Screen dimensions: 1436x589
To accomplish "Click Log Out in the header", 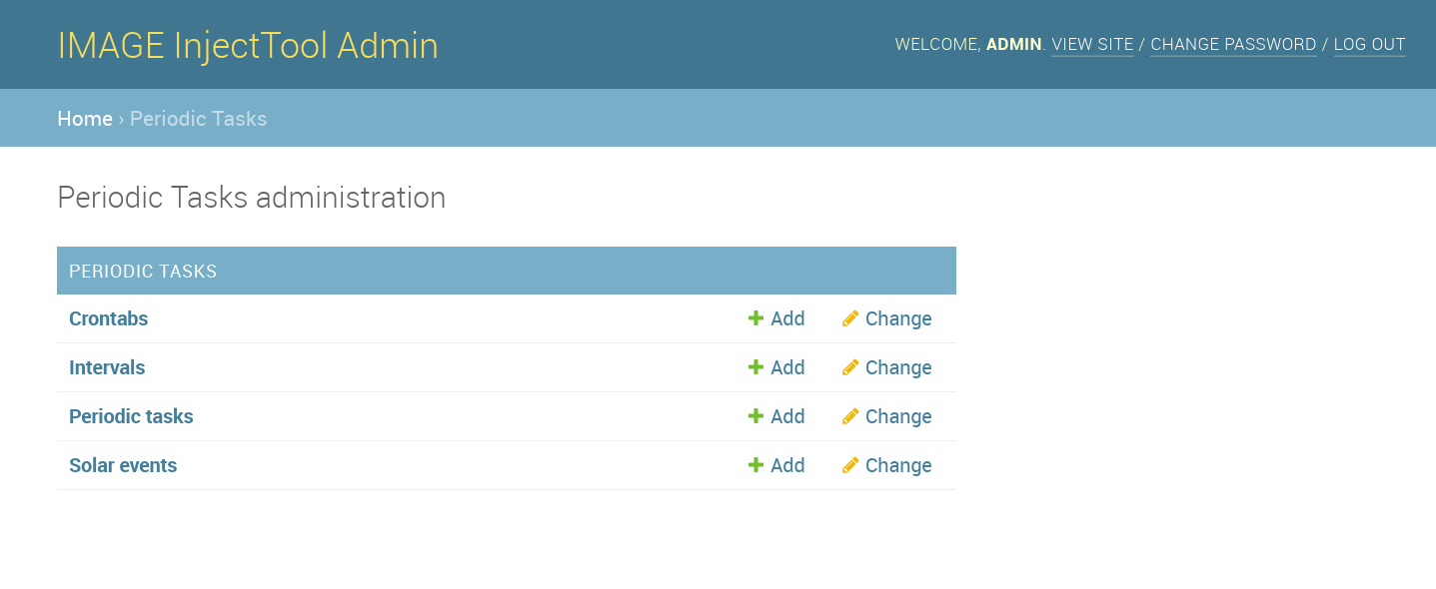I will click(x=1369, y=45).
